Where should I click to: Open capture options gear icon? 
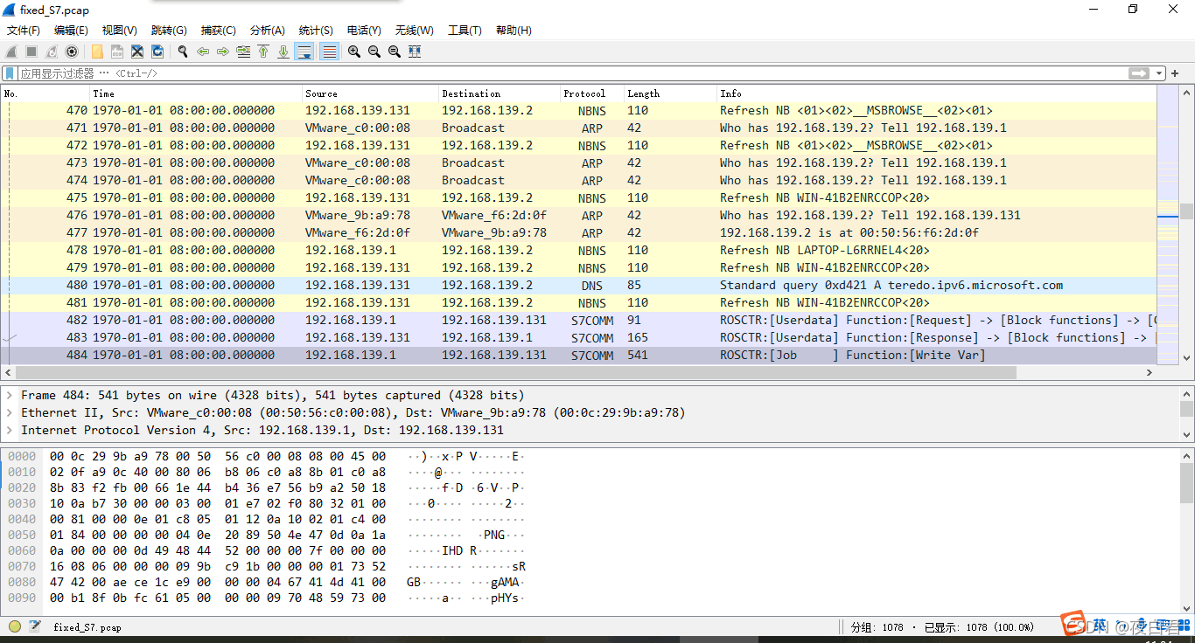72,52
